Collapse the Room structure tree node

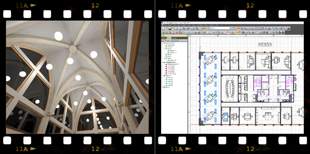(162, 43)
